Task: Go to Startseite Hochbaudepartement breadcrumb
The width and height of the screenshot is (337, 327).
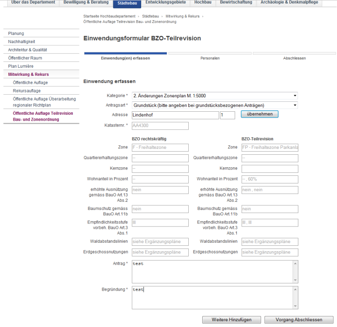Action: point(109,16)
